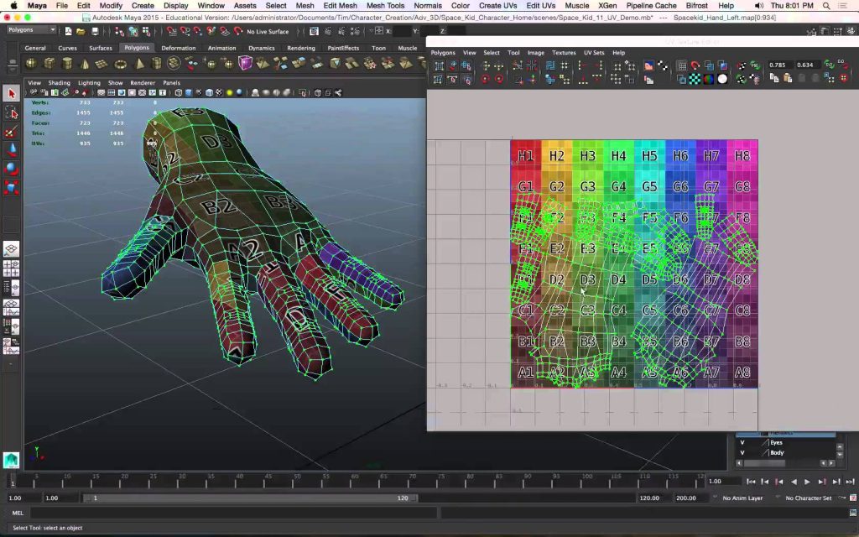Click the No Live Surface button
The height and width of the screenshot is (537, 859).
268,31
